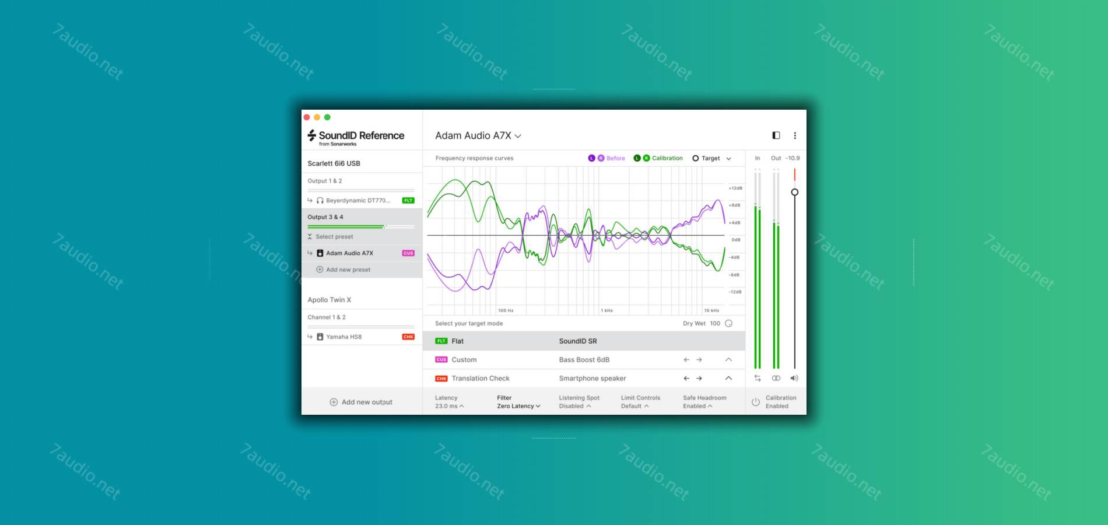
Task: Toggle the green L Calibration curve
Action: [x=637, y=158]
